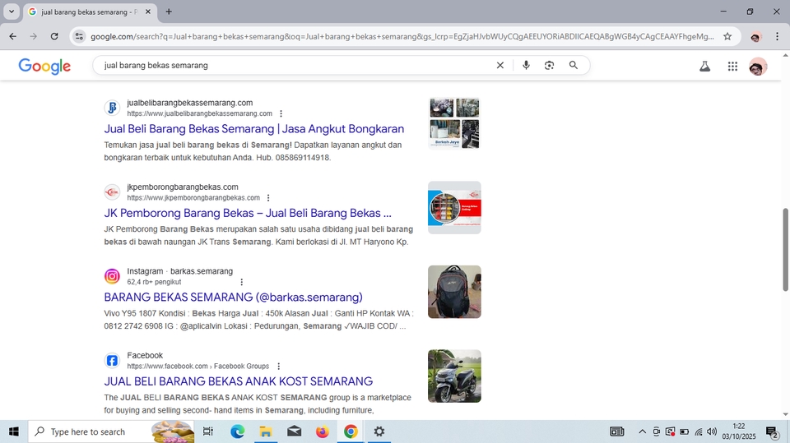This screenshot has height=443, width=790.
Task: Open Google account avatar
Action: [758, 66]
